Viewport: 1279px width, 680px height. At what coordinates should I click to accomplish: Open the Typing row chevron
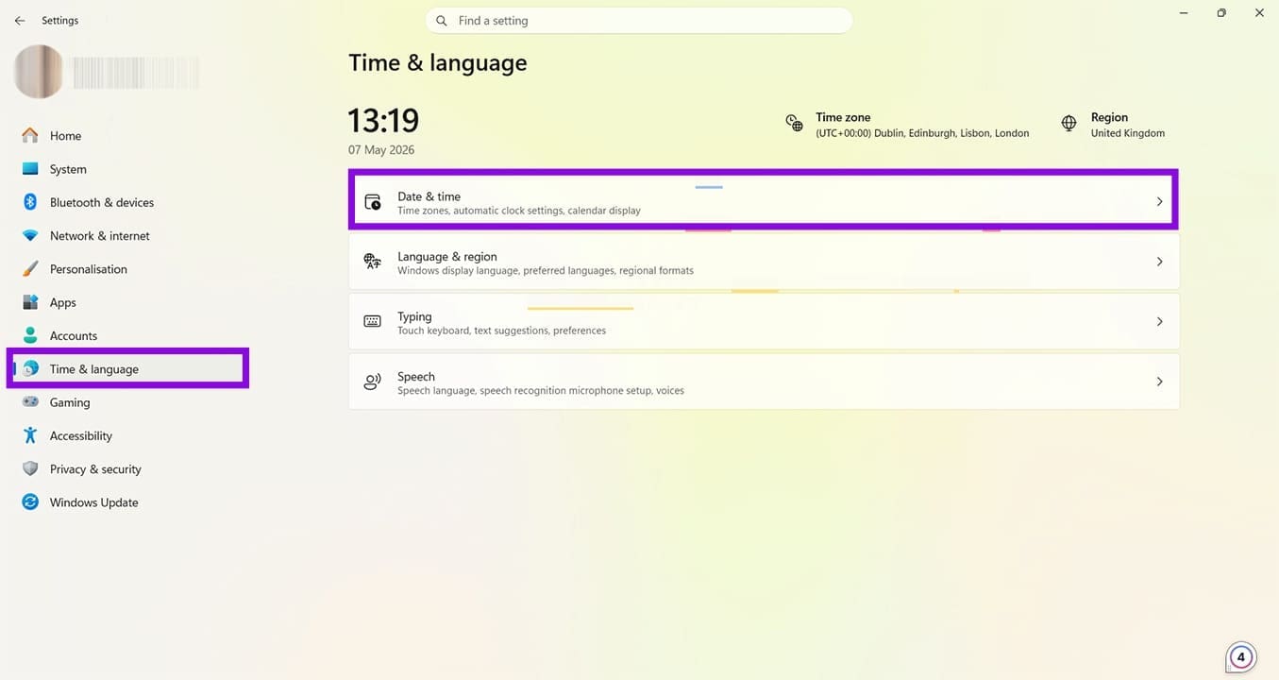click(x=1160, y=321)
